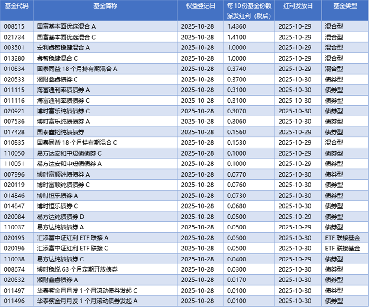Screen dimensions: 369x307
Task: Select fund code 011497
Action: 14,291
